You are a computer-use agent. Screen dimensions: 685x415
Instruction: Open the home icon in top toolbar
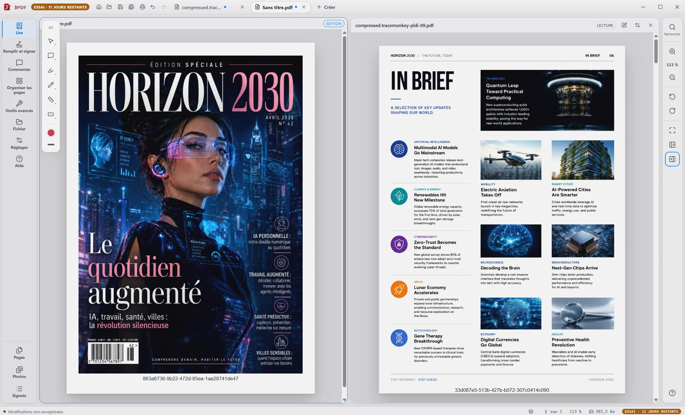pyautogui.click(x=99, y=7)
